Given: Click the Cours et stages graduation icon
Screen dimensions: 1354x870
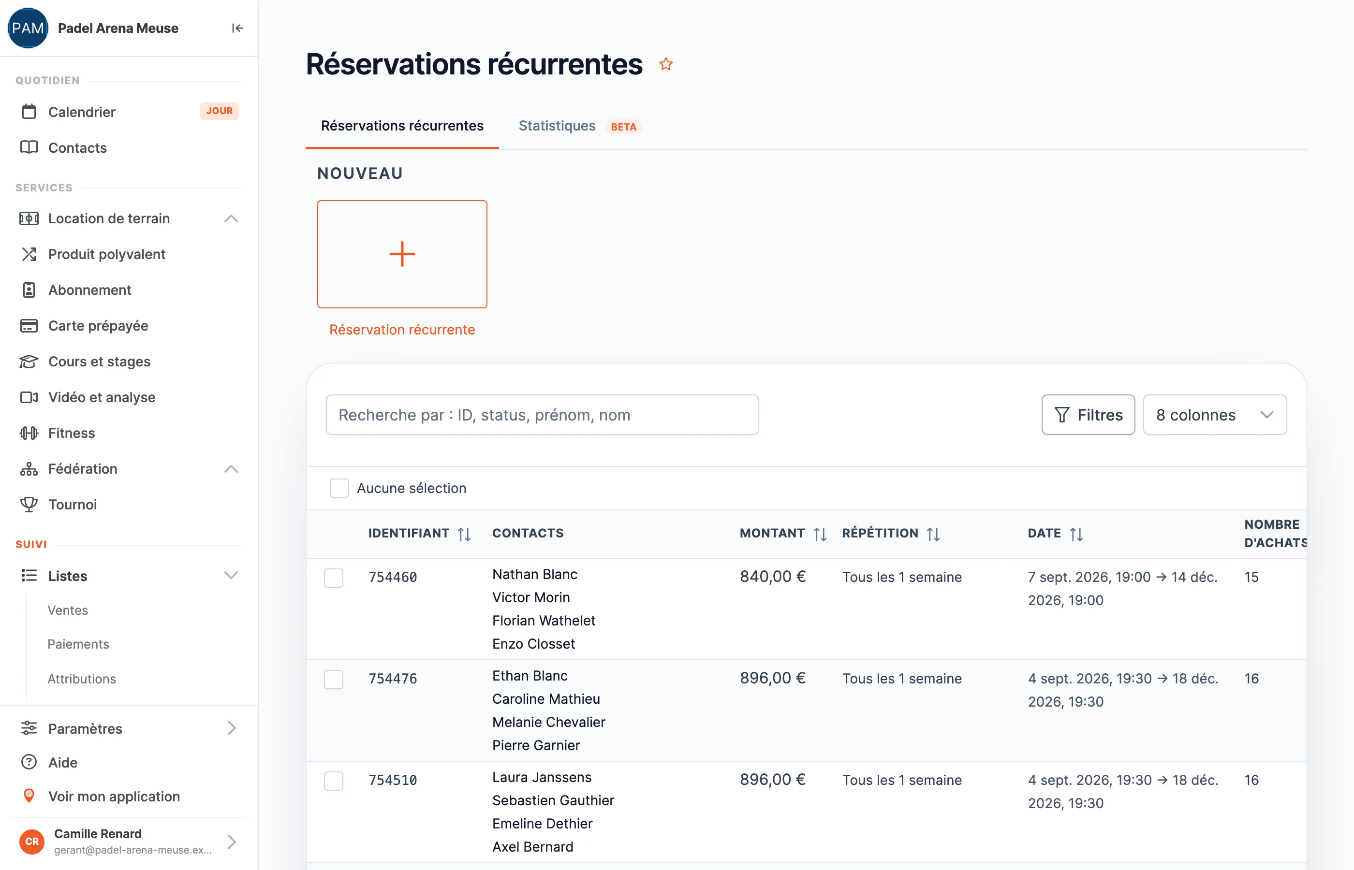Looking at the screenshot, I should click(29, 362).
